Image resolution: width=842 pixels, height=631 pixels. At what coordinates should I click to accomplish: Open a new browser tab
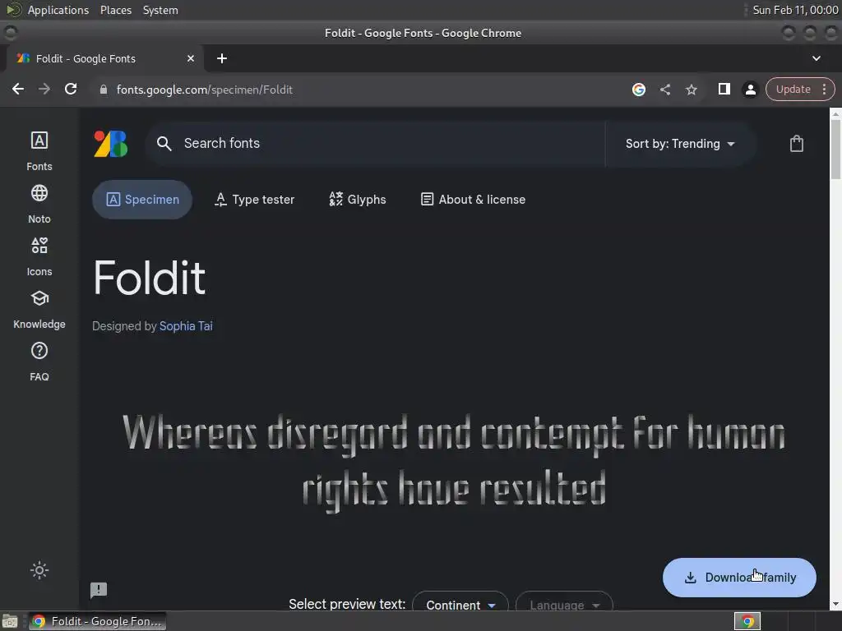tap(222, 58)
